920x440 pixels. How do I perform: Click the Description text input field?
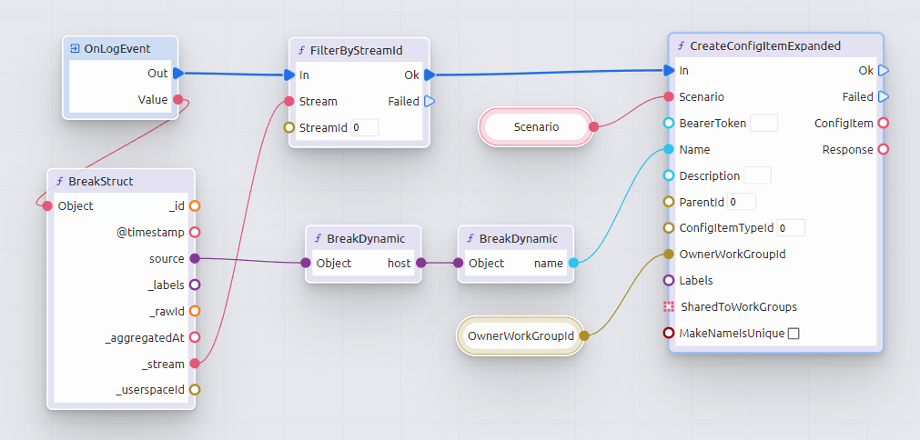pyautogui.click(x=757, y=175)
